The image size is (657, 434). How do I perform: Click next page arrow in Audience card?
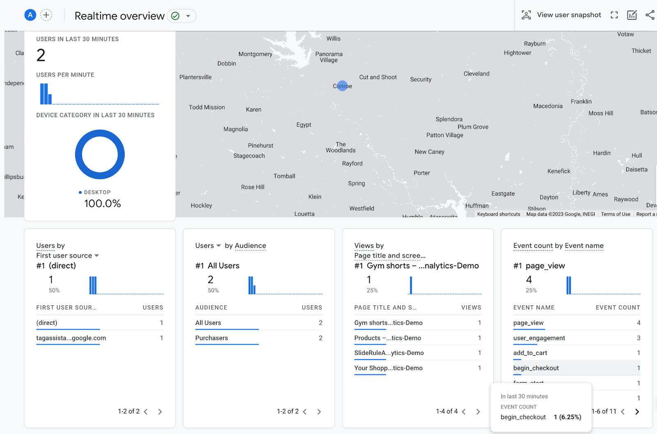click(319, 411)
